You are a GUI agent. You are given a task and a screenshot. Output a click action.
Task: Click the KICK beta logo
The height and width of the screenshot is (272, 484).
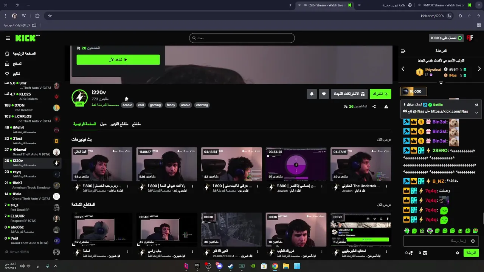point(28,38)
